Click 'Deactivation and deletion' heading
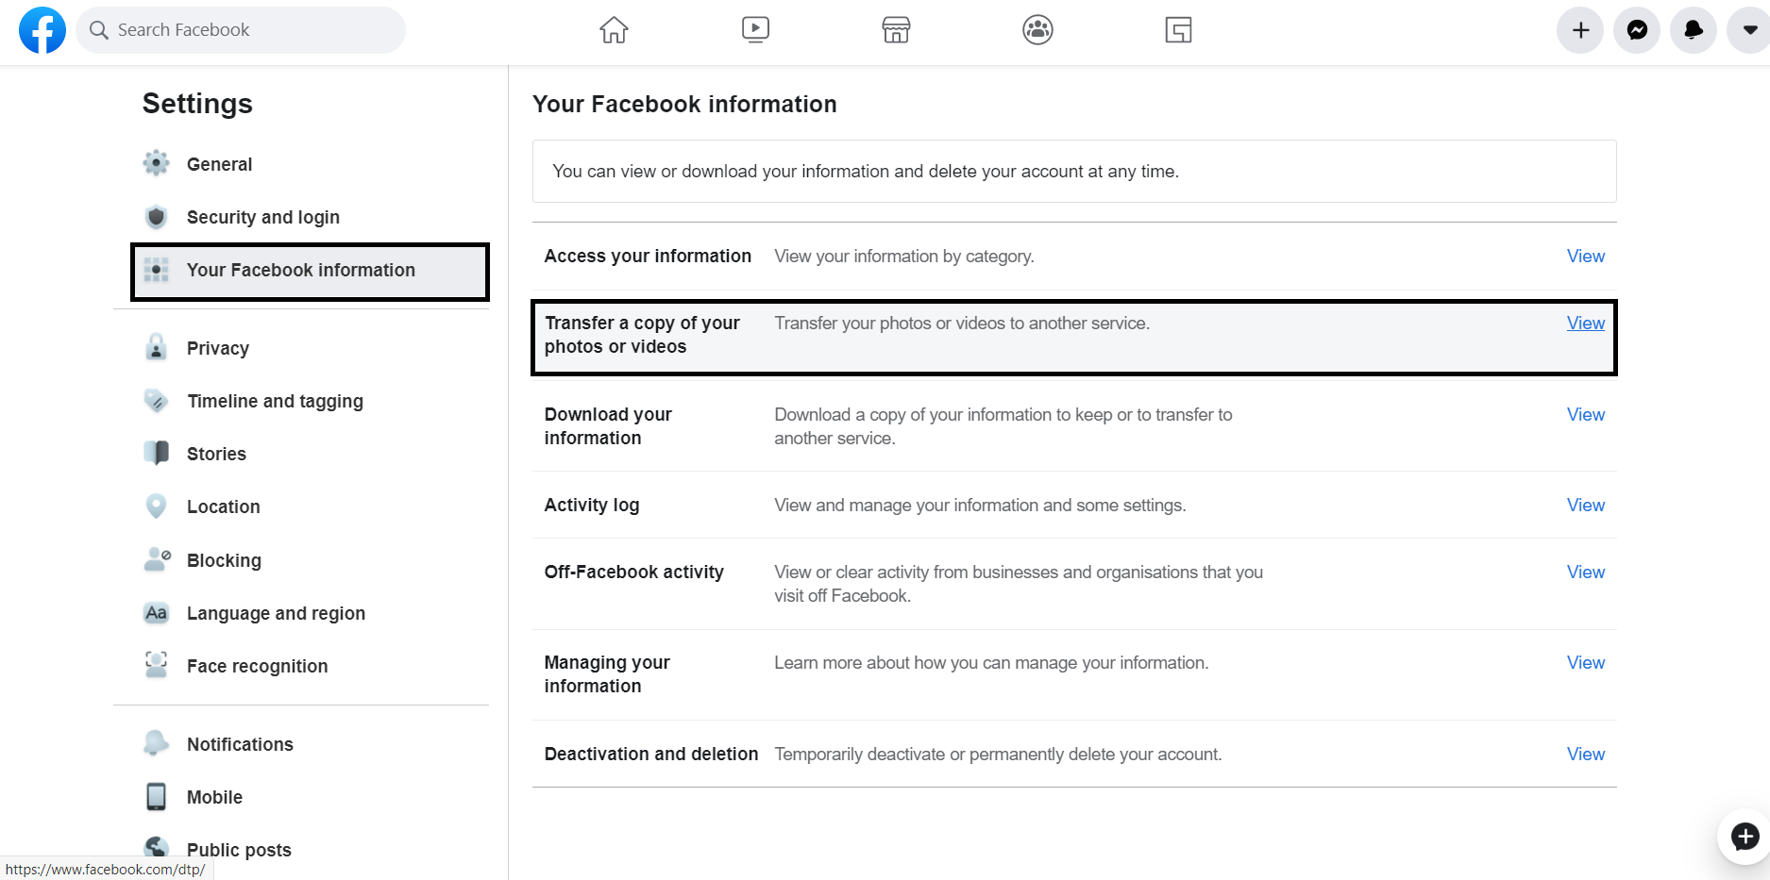The image size is (1770, 880). coord(651,754)
